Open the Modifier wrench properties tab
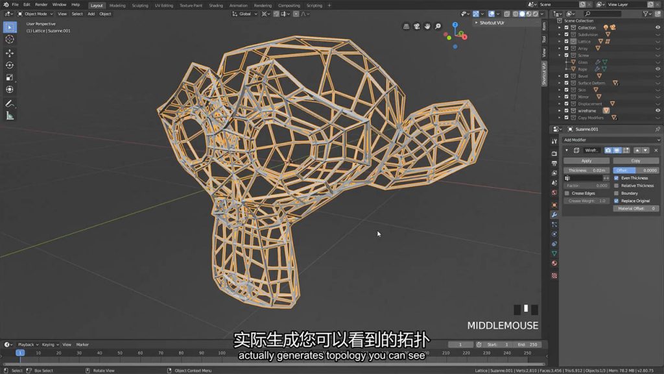The image size is (664, 374). click(x=554, y=214)
